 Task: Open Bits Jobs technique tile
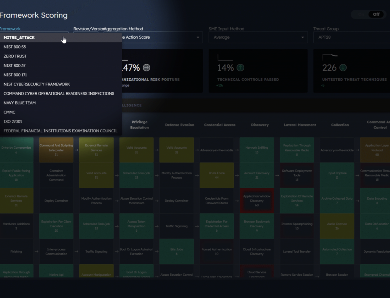click(x=177, y=252)
